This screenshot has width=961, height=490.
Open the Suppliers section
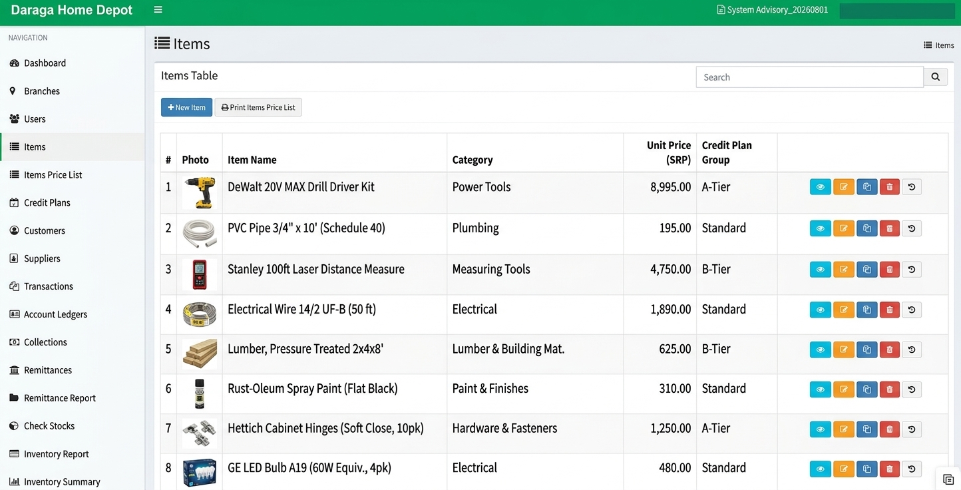point(72,259)
